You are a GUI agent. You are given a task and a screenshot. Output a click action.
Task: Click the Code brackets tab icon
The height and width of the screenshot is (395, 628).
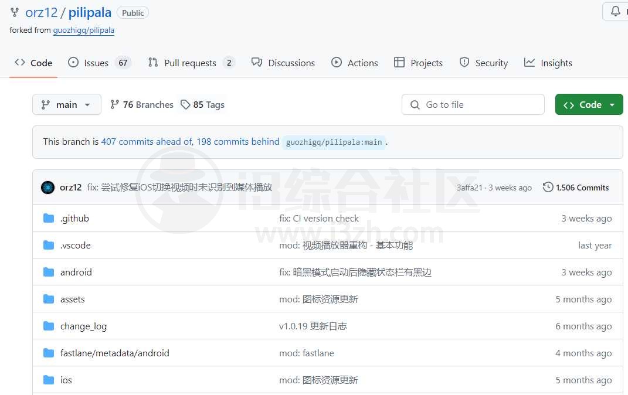(x=20, y=63)
